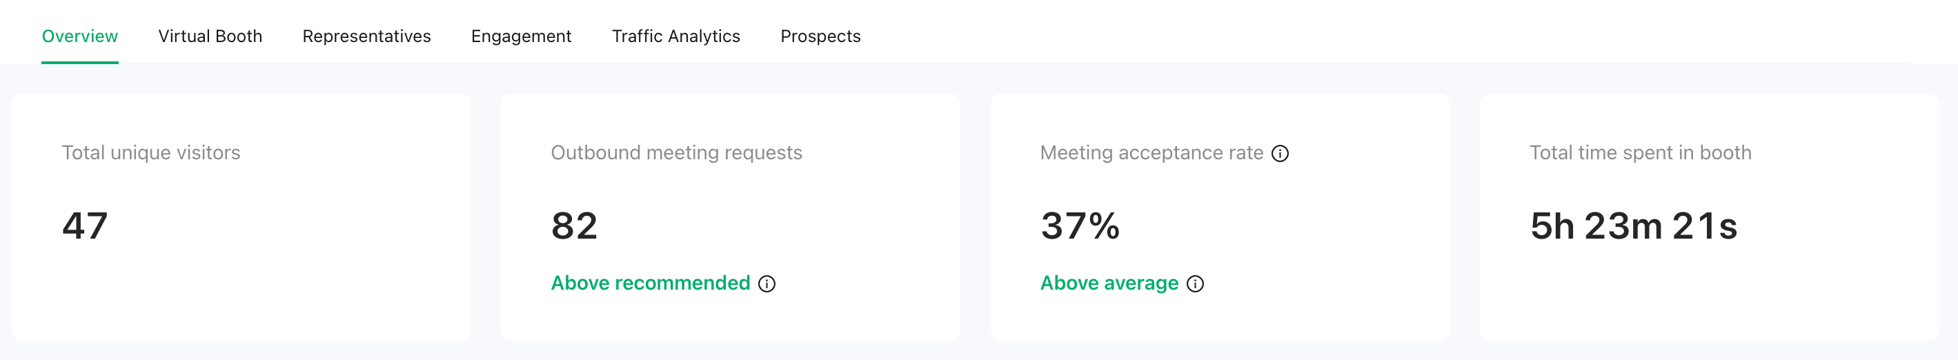Click the Total unique visitors heading

151,152
